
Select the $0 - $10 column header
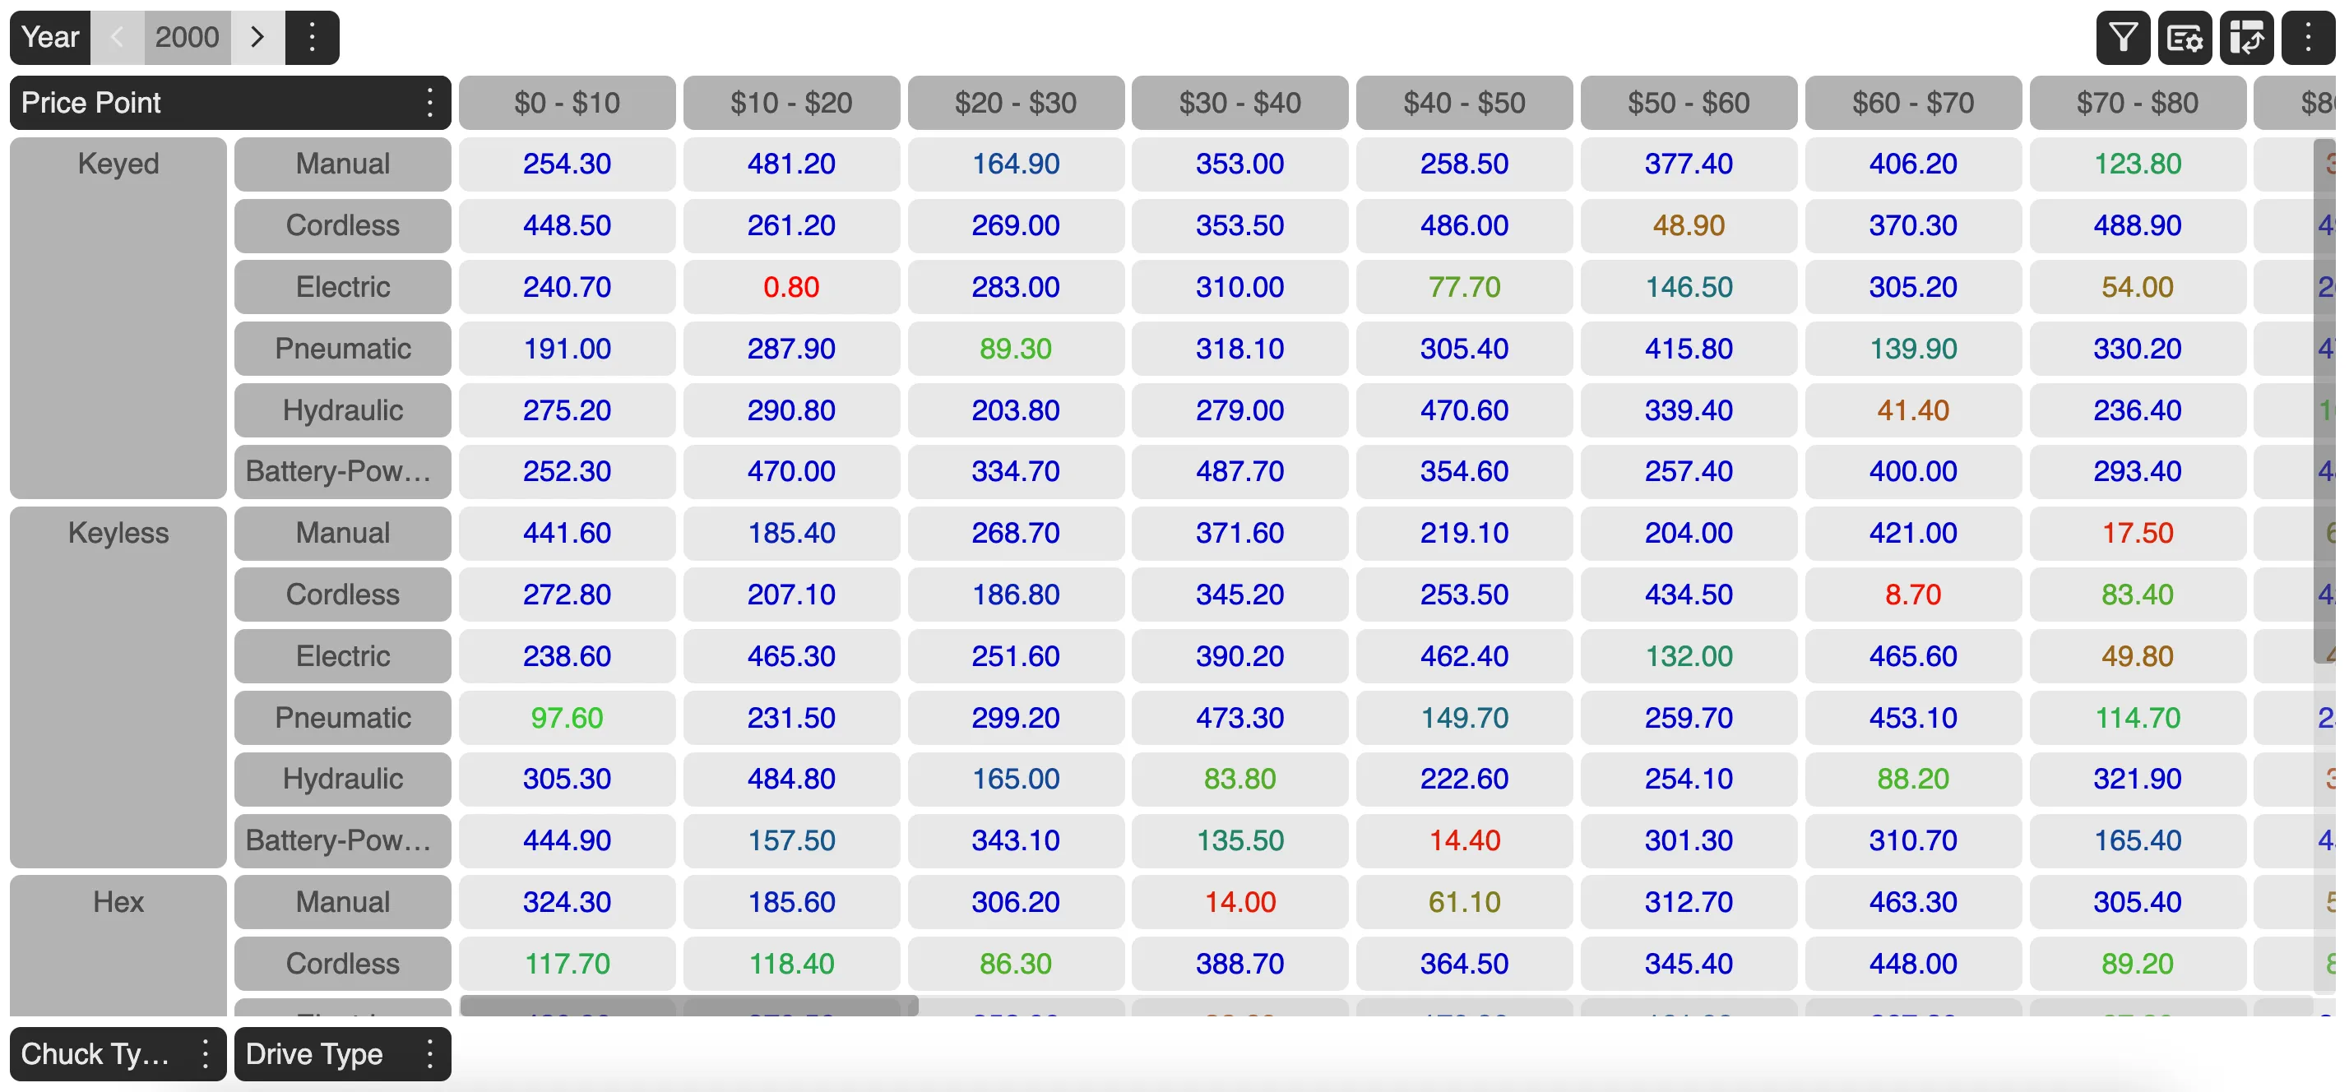(568, 102)
